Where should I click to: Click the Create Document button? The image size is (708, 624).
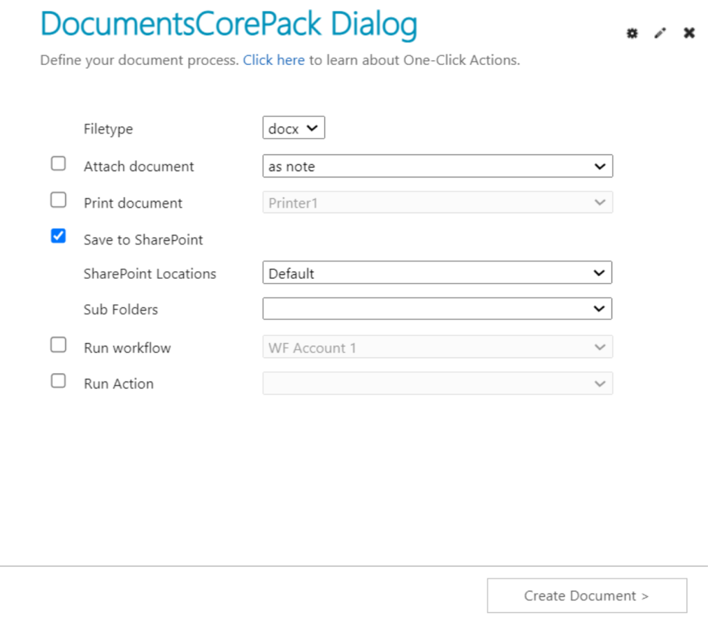(586, 596)
